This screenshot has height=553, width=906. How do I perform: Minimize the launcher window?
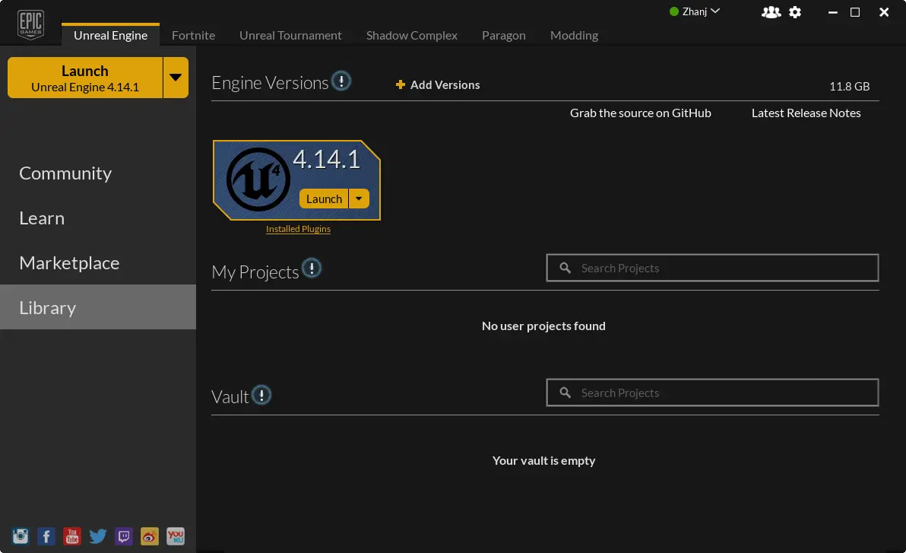pyautogui.click(x=832, y=12)
